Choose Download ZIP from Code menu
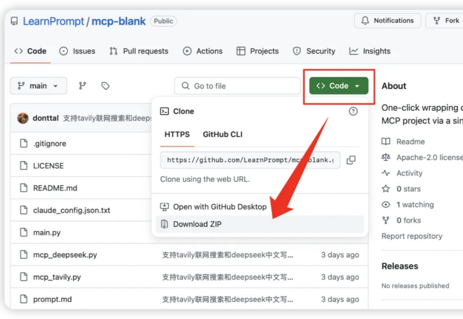This screenshot has width=463, height=319. pyautogui.click(x=260, y=224)
